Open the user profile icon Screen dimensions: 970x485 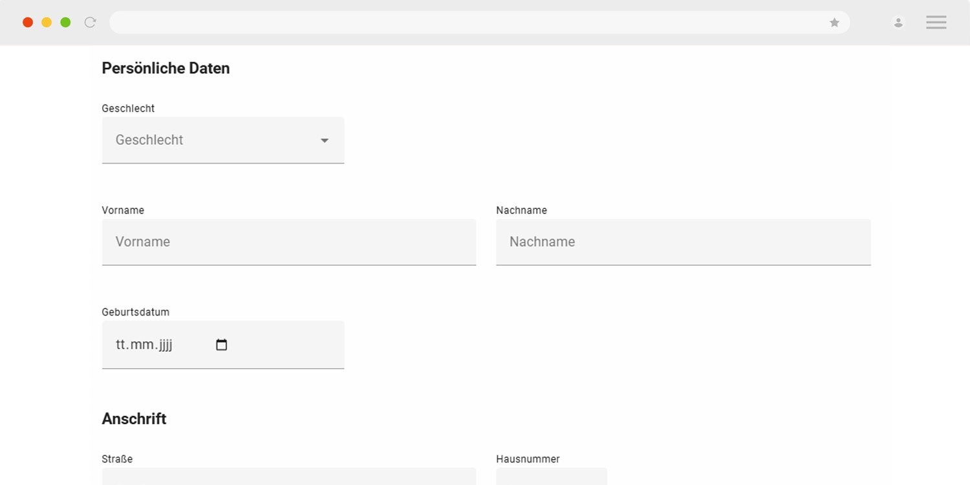click(898, 23)
